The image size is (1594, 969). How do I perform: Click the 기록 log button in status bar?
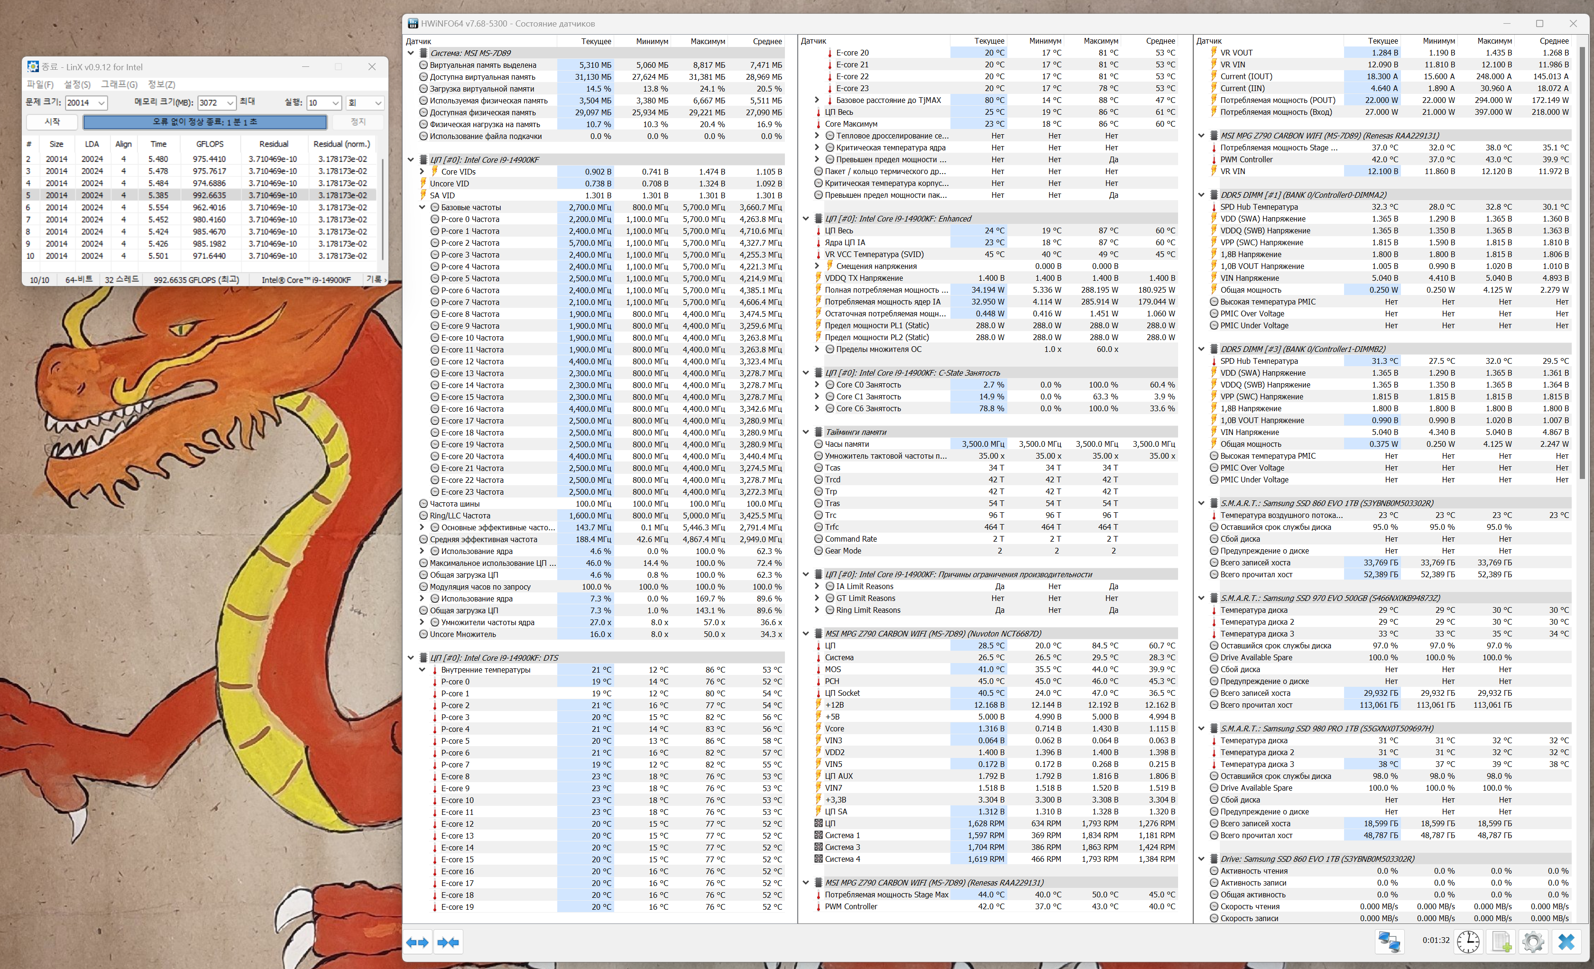pos(375,279)
